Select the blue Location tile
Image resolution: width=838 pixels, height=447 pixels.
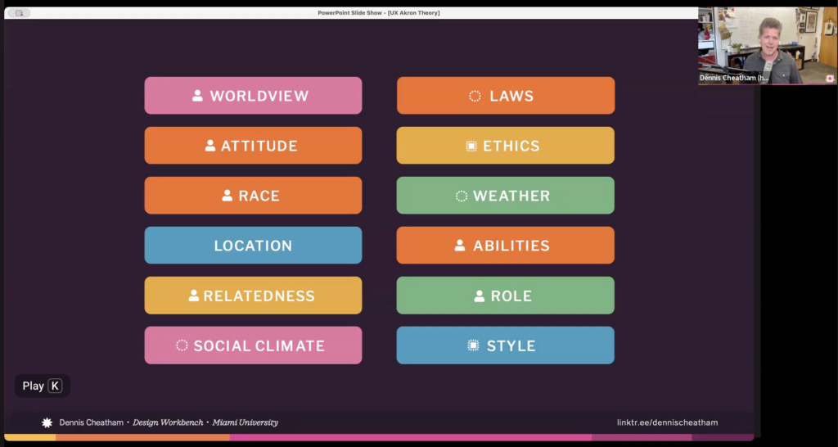click(253, 246)
